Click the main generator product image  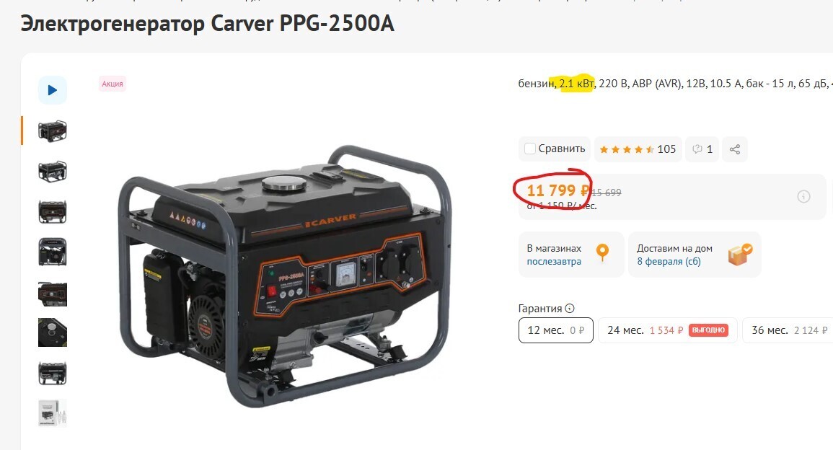coord(284,276)
